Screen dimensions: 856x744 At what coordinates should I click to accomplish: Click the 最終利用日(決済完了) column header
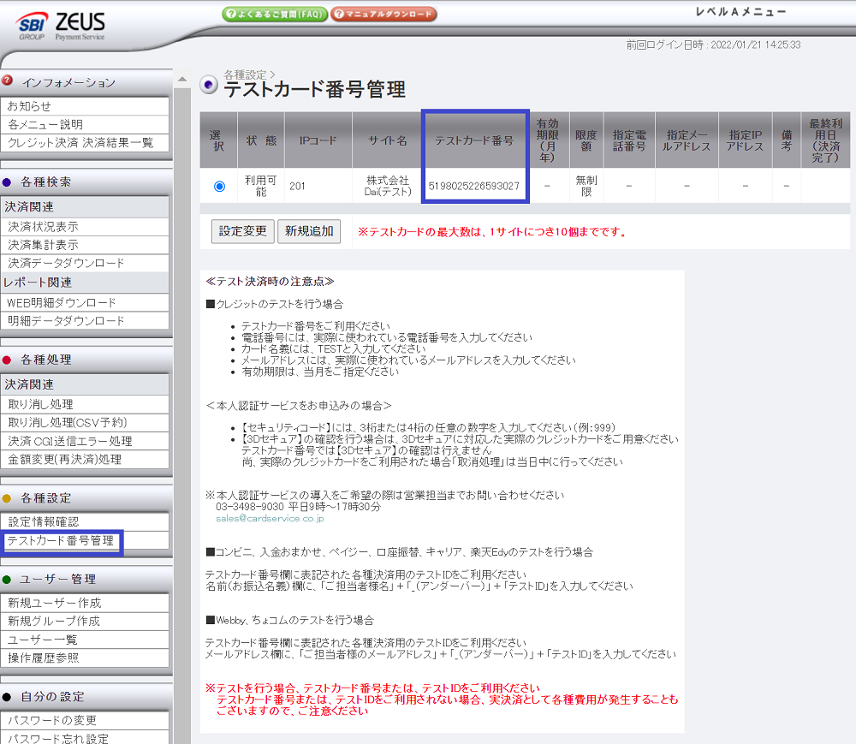click(x=825, y=140)
